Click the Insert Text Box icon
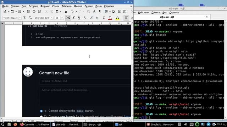The height and width of the screenshot is (127, 227). 125,12
